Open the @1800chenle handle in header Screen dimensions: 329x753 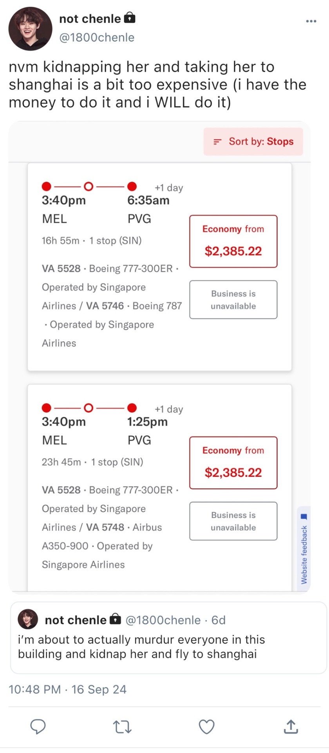(x=97, y=38)
